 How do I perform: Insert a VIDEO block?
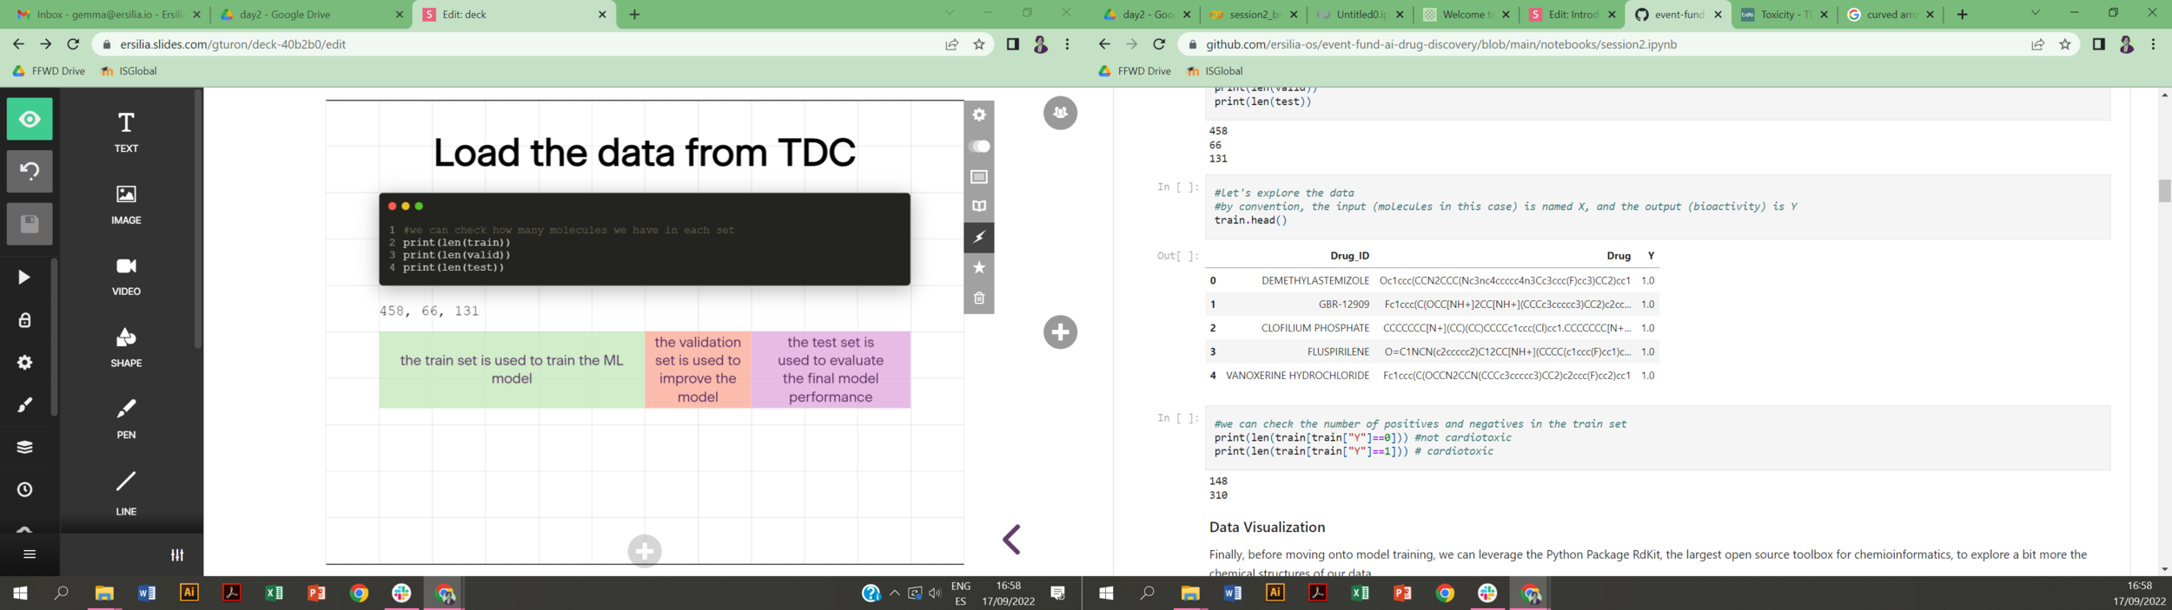pyautogui.click(x=126, y=276)
